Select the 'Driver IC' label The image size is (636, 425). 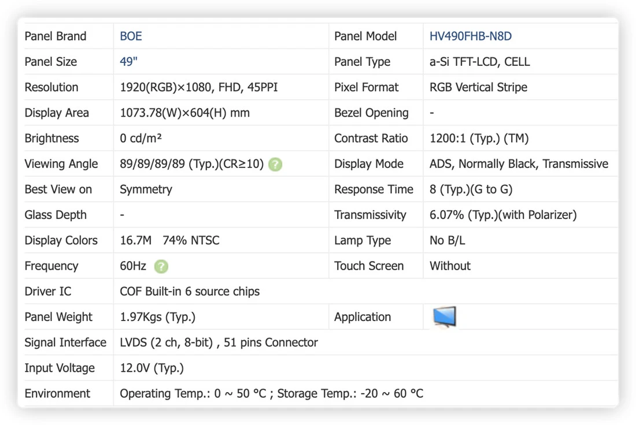(x=47, y=291)
